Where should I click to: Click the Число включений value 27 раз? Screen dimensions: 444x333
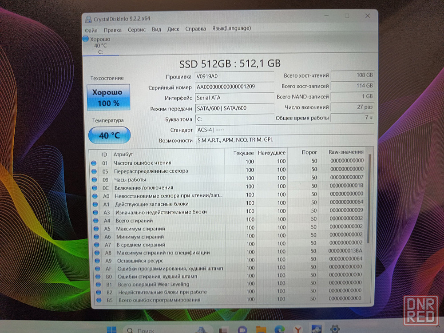point(353,107)
